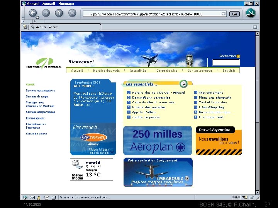The width and height of the screenshot is (278, 208).
Task: Collapse the toolbar grippy arrow at left
Action: (x=23, y=17)
